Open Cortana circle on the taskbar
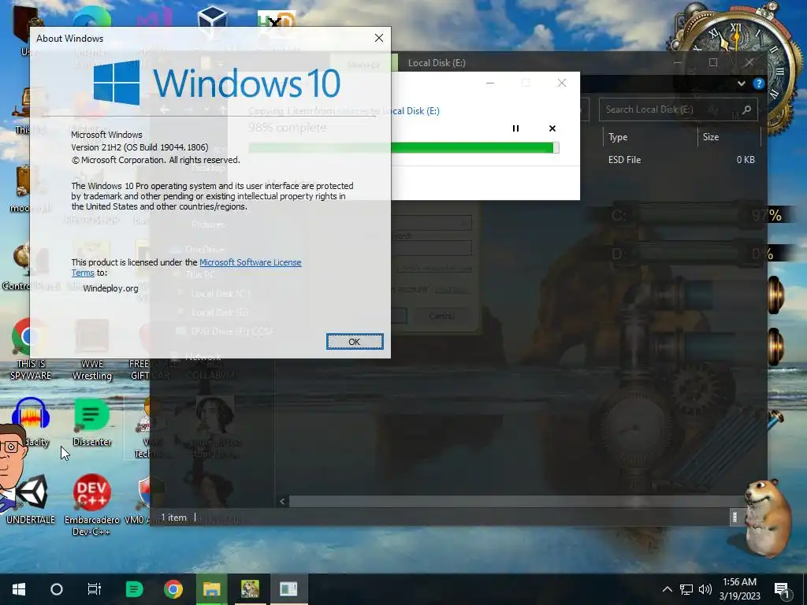Screen dimensions: 807x605 pos(57,589)
